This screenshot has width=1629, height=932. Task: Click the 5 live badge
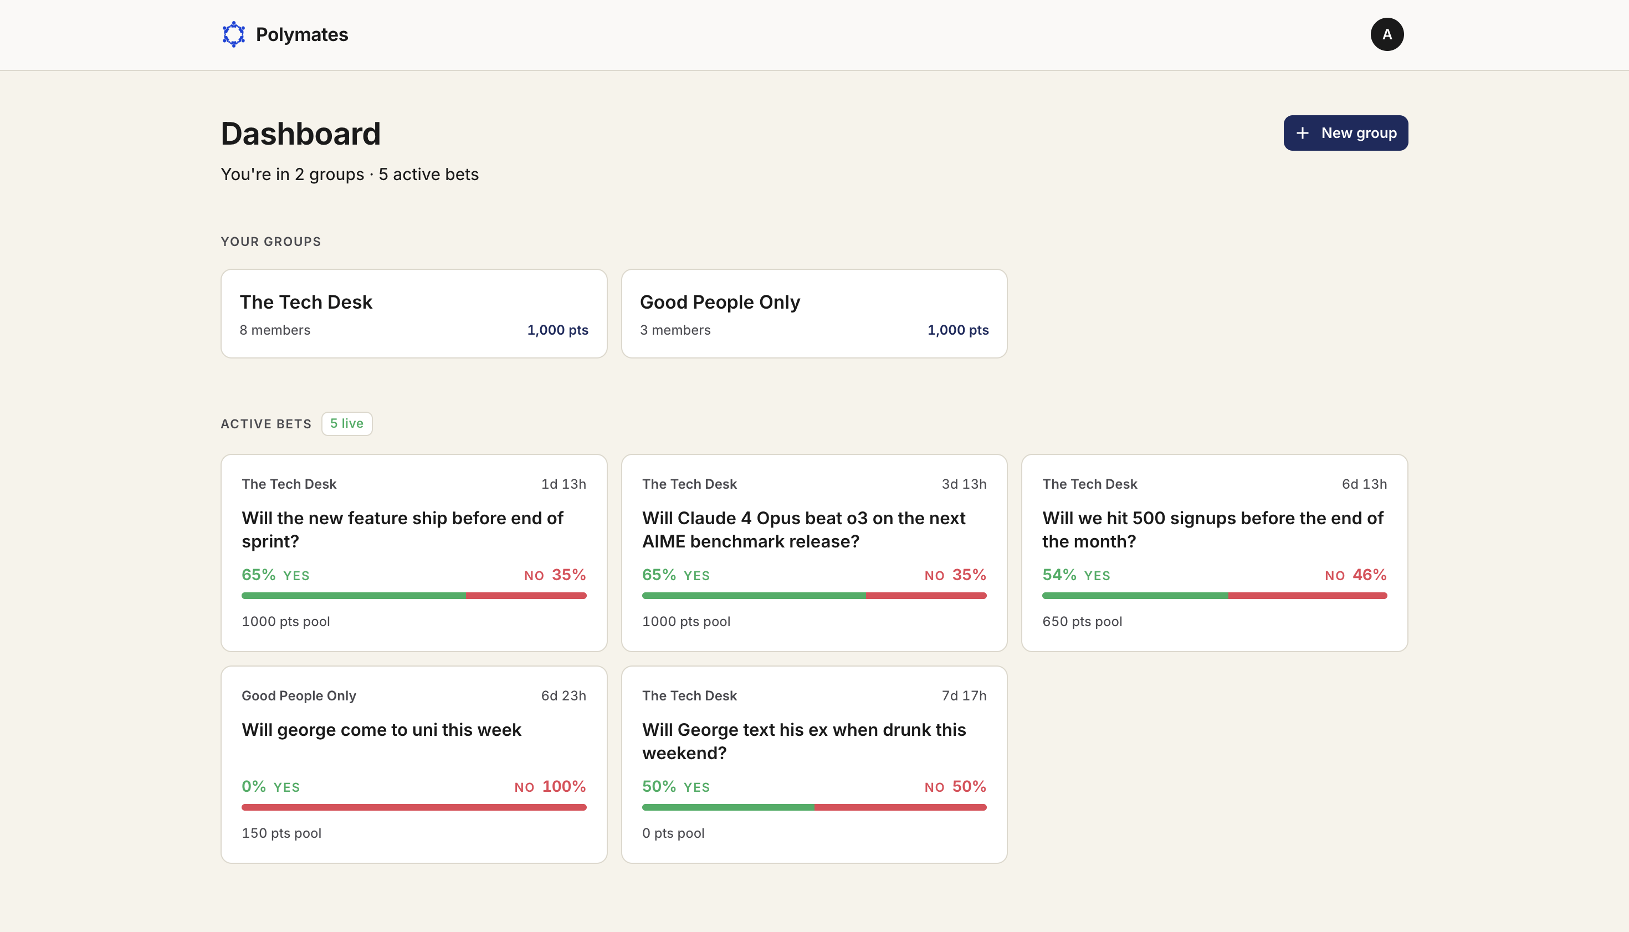[x=346, y=424]
